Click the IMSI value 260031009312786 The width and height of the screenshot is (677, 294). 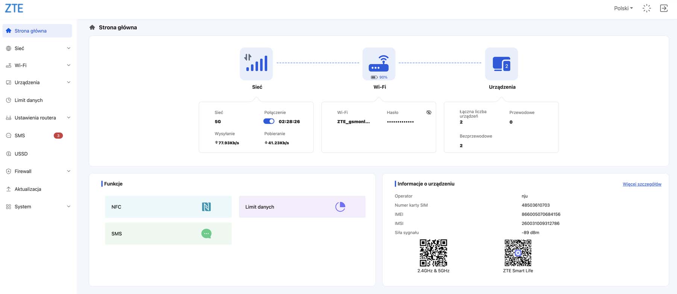[x=540, y=223]
